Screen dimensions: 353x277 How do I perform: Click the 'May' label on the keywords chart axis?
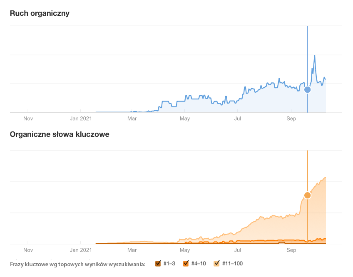(x=184, y=250)
